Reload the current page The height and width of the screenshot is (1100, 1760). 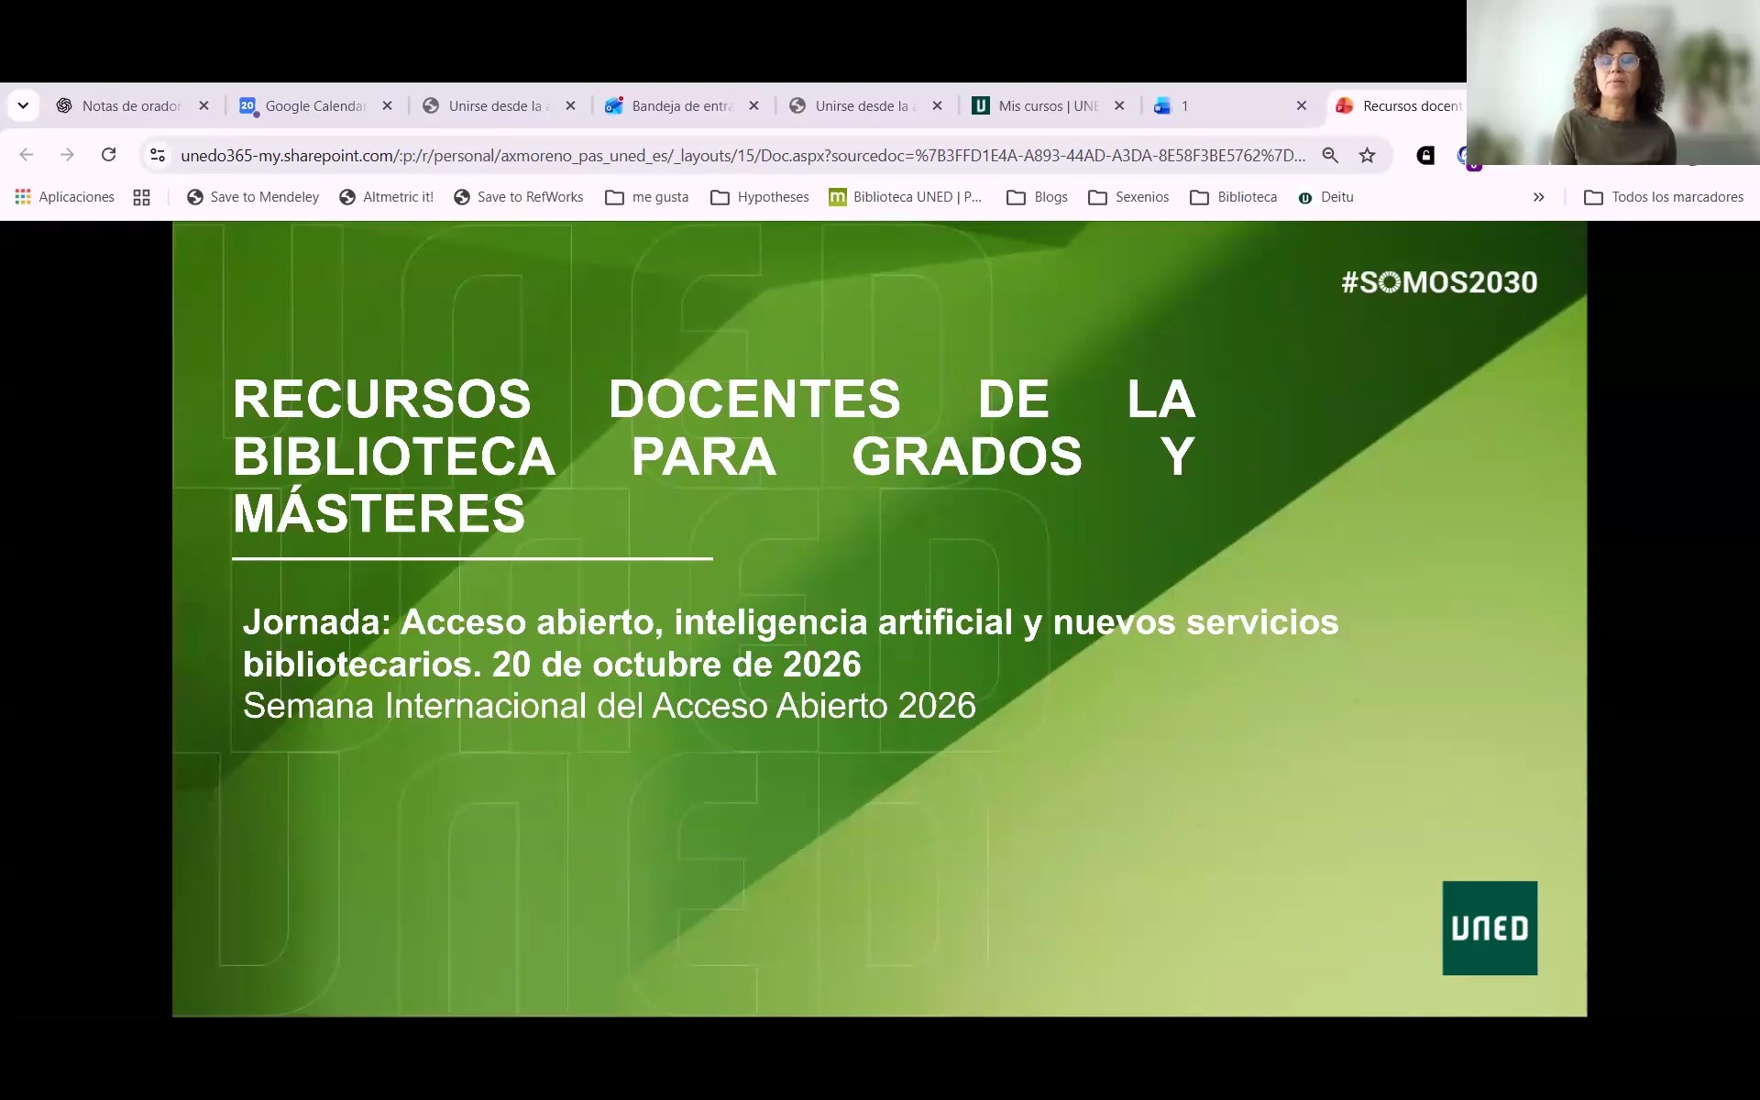pos(108,155)
